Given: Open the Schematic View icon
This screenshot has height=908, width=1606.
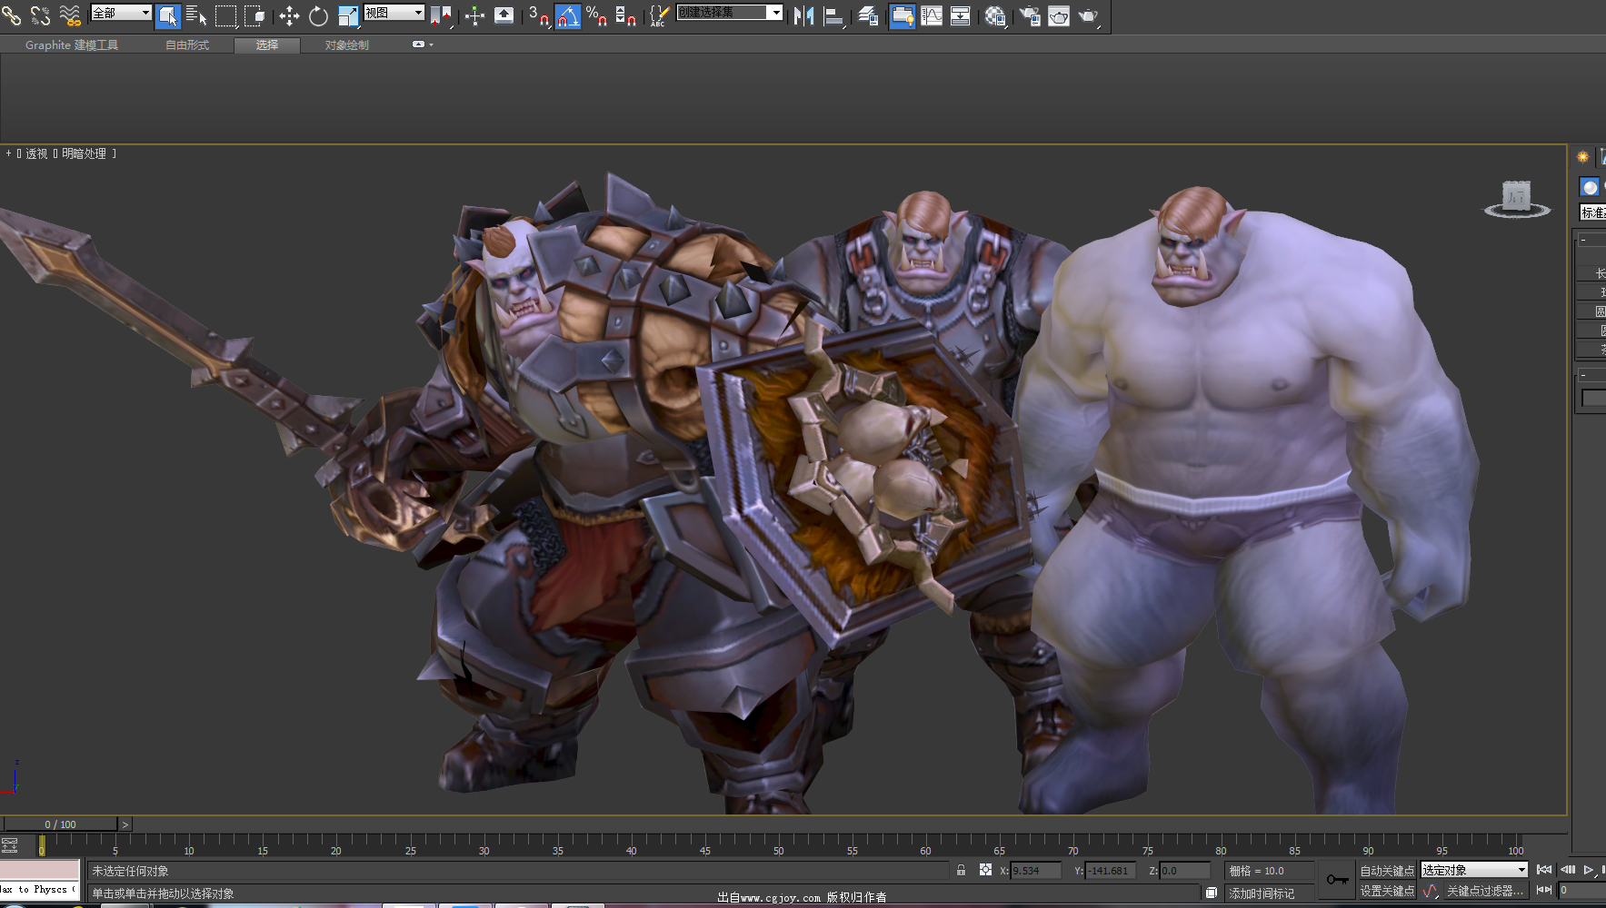Looking at the screenshot, I should tap(961, 15).
